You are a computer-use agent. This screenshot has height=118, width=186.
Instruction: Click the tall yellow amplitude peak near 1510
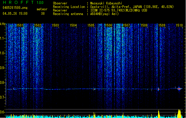(x=179, y=114)
